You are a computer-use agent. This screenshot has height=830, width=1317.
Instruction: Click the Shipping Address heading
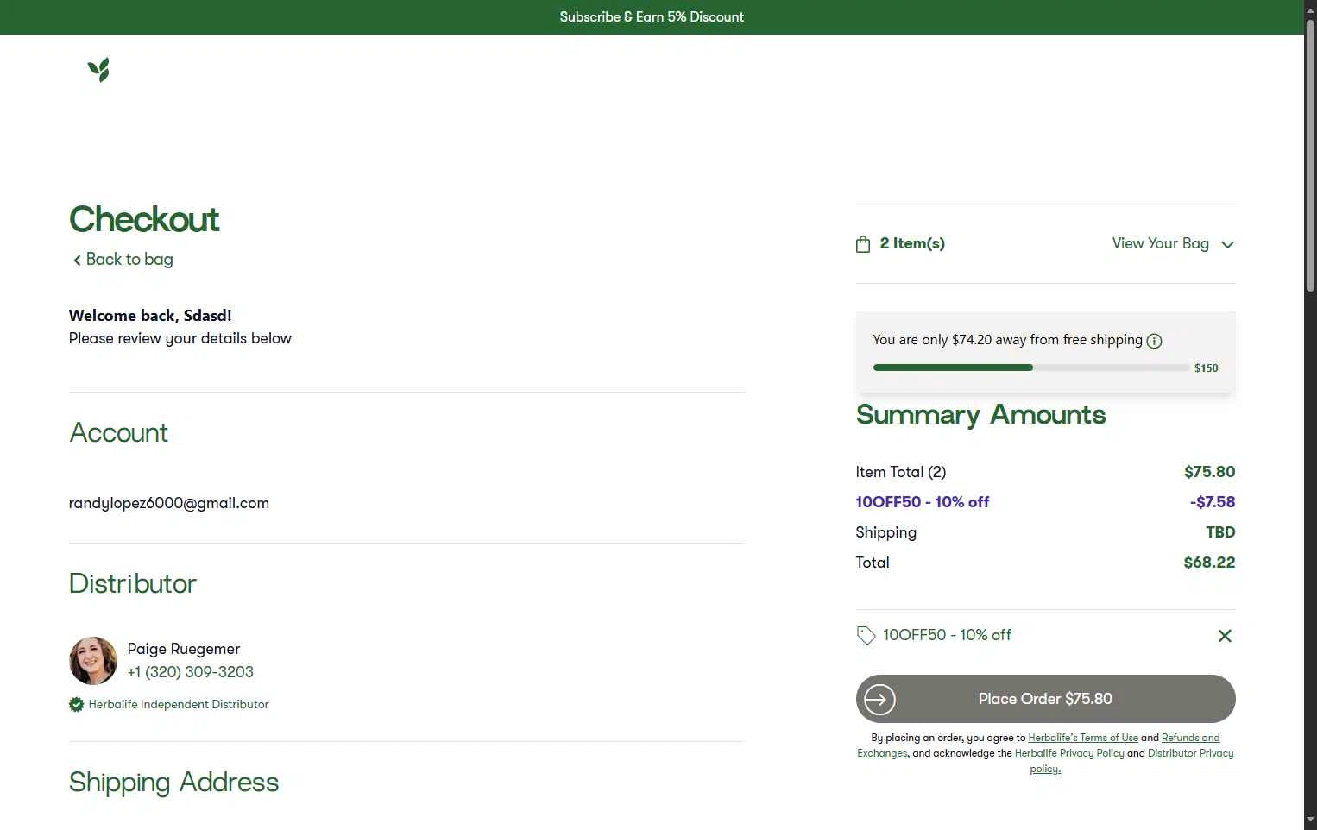[x=174, y=783]
